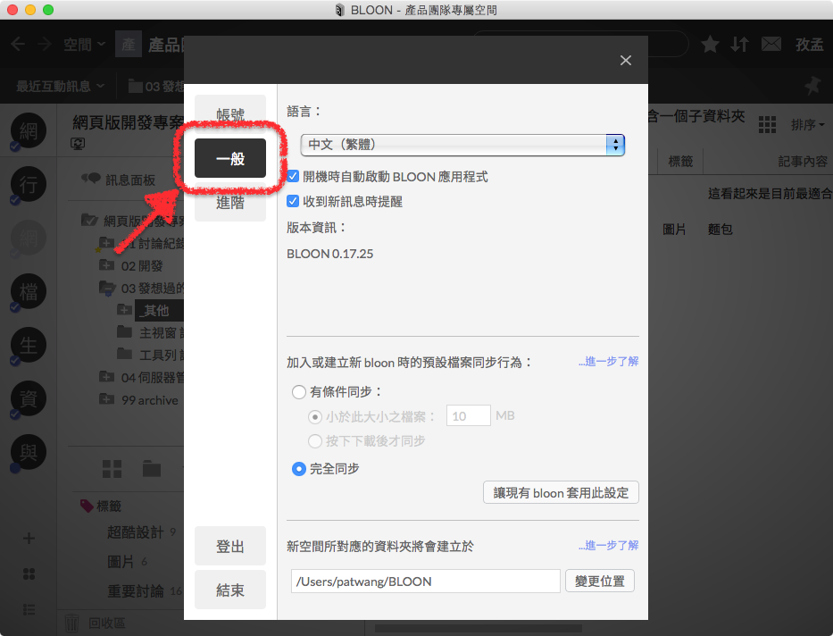
Task: Click the 標籤 column header
Action: [x=680, y=162]
